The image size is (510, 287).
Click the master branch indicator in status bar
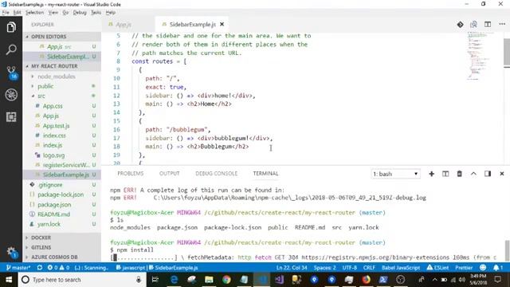point(18,268)
